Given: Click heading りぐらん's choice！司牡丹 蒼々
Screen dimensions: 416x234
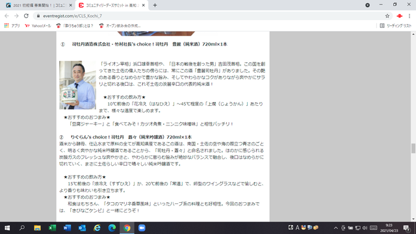Looking at the screenshot, I should 131,137.
